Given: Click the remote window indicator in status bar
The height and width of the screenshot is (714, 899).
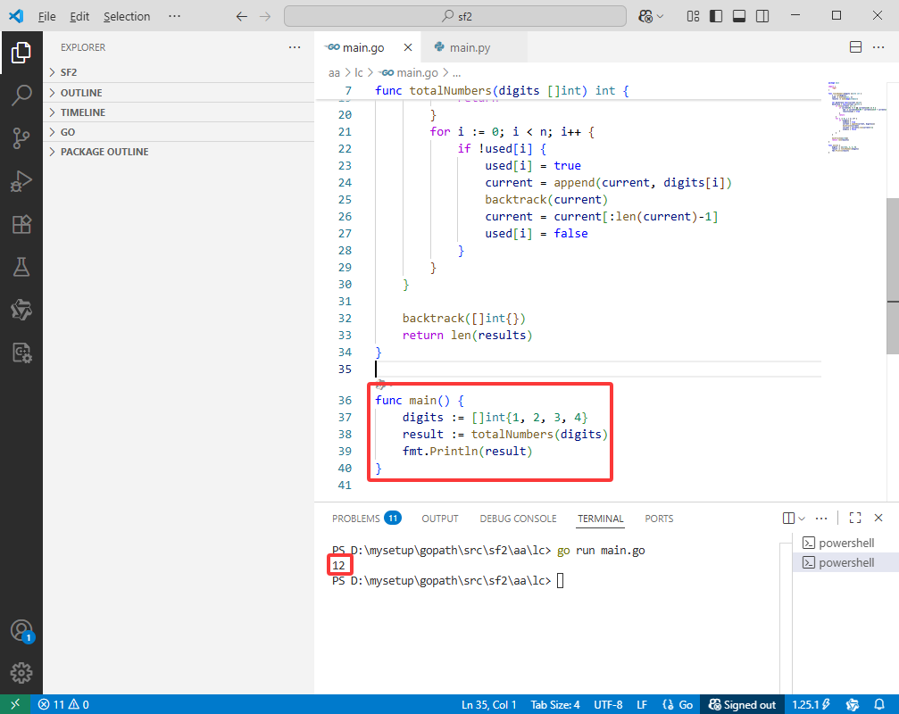Looking at the screenshot, I should (x=15, y=704).
